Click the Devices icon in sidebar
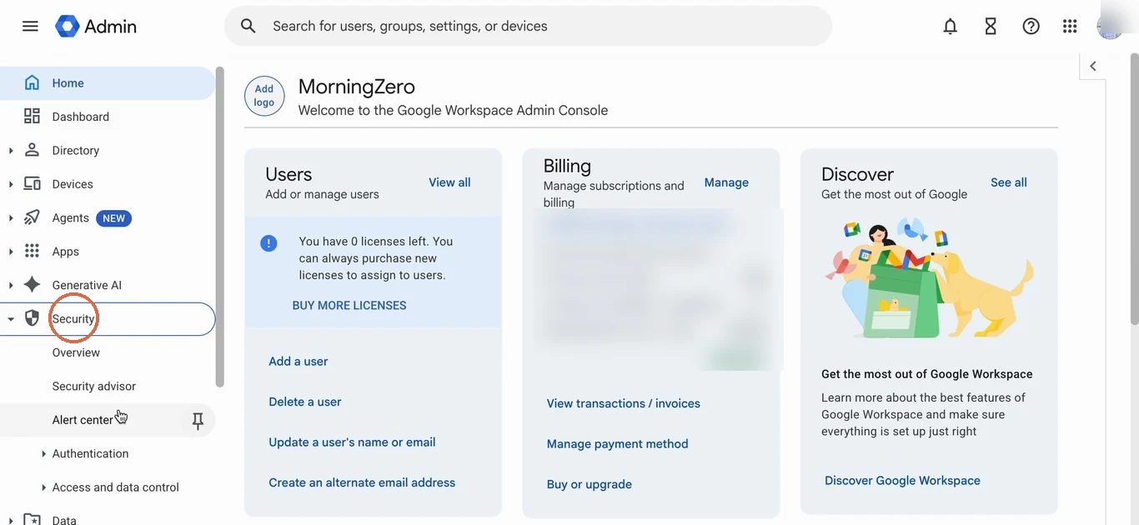 click(32, 183)
